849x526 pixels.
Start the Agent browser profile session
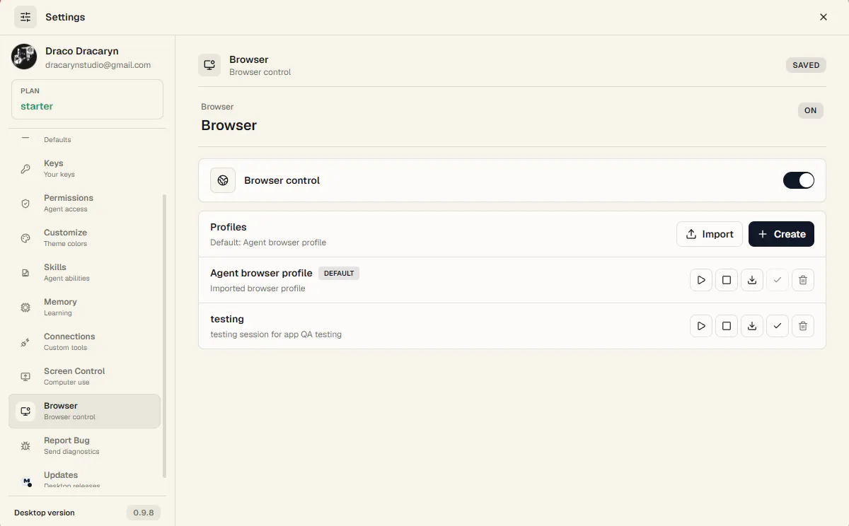(x=701, y=280)
